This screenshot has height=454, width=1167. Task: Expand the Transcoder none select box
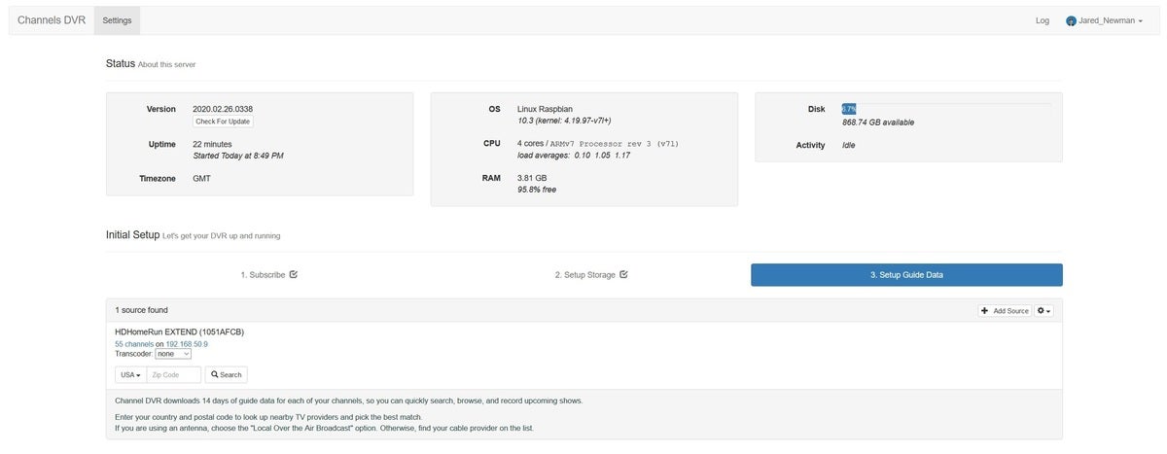[x=173, y=354]
